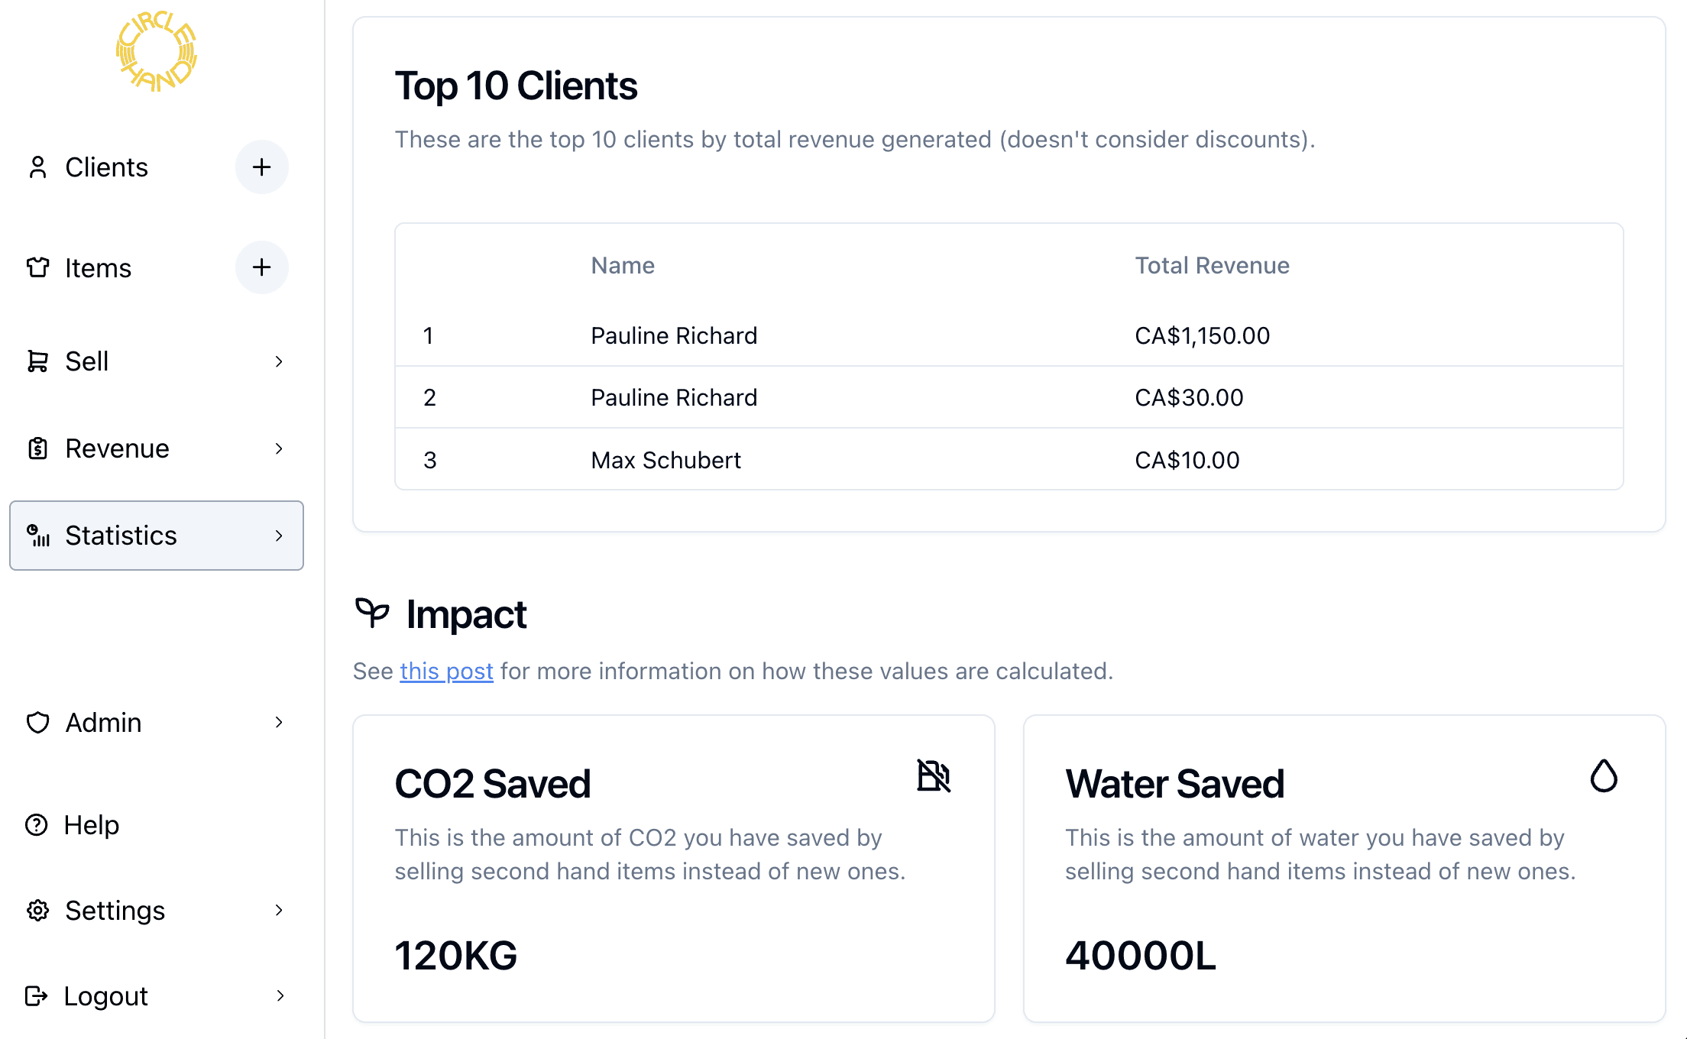Screen dimensions: 1687x1039
Task: Open the Help menu item
Action: click(x=92, y=825)
